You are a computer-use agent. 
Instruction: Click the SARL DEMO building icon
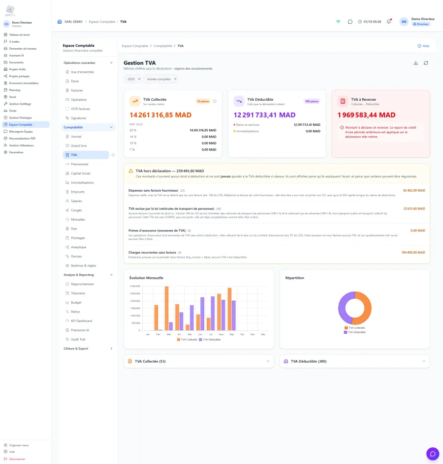[x=60, y=22]
